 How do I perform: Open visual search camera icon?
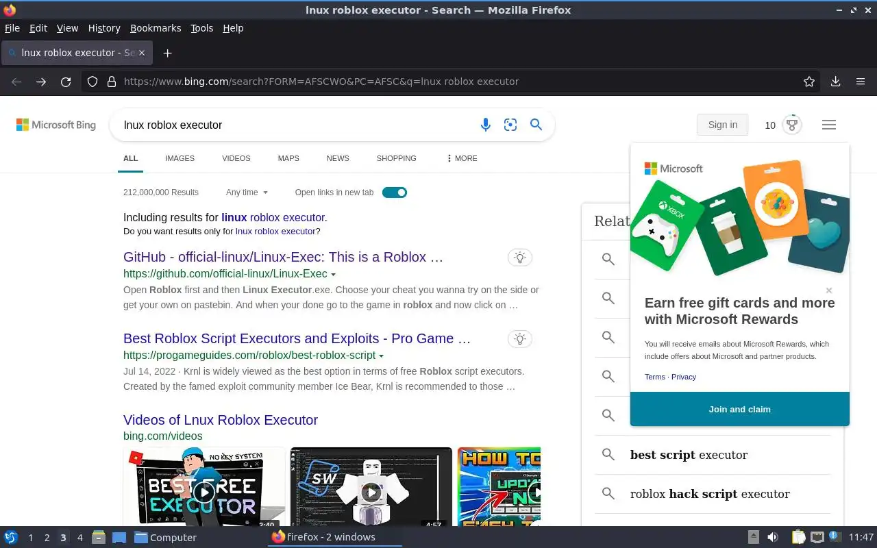pos(510,125)
